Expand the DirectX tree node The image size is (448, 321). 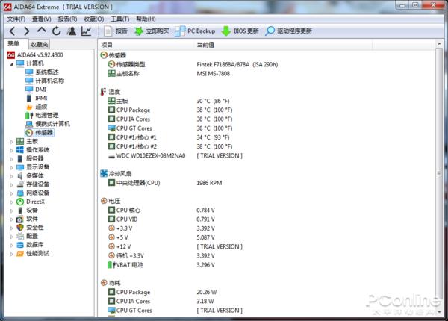pyautogui.click(x=12, y=202)
